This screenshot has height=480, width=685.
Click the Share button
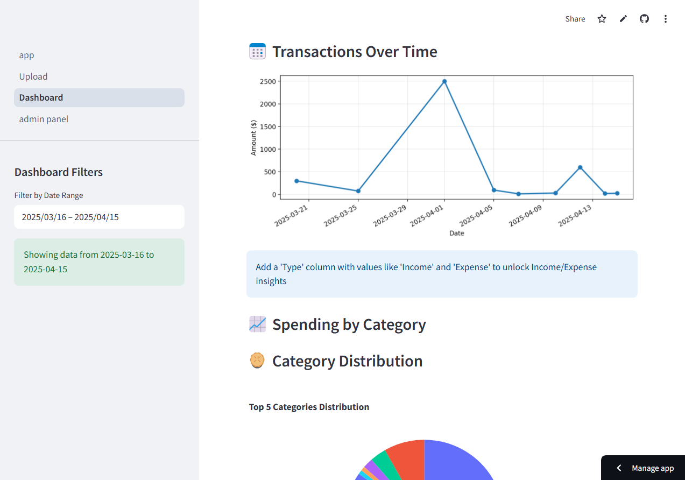575,18
